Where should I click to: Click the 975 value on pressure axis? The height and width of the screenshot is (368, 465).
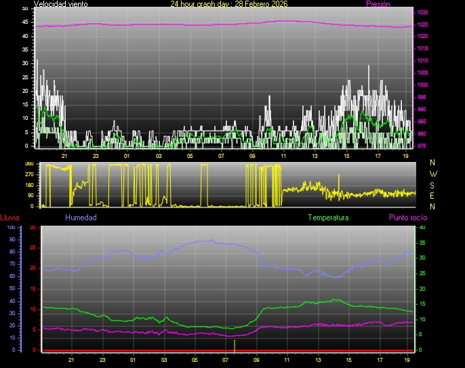[422, 146]
